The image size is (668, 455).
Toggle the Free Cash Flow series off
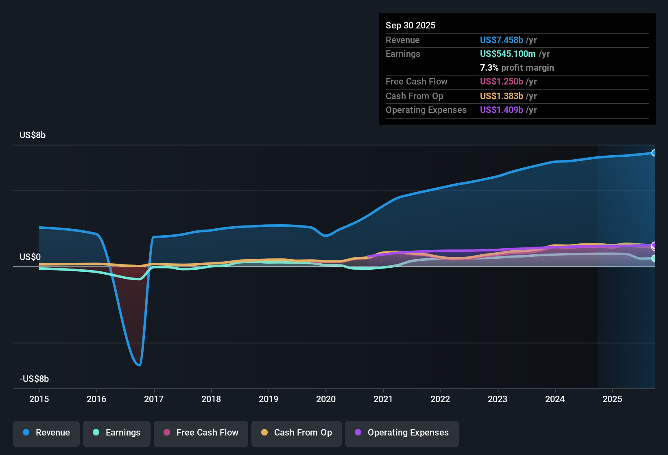(201, 433)
